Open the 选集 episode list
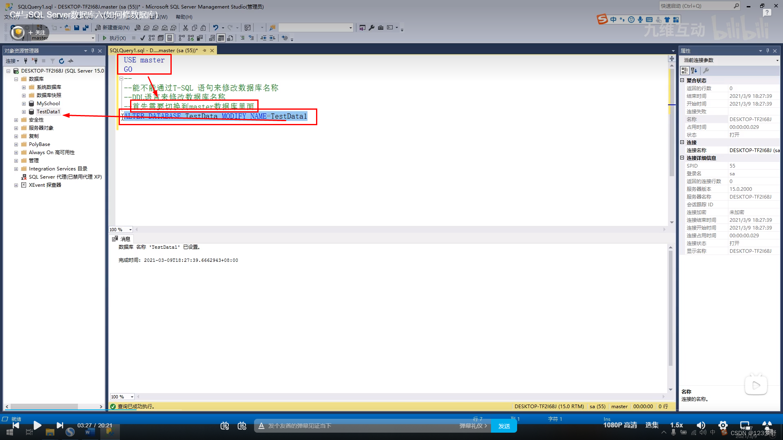The image size is (783, 440). pos(652,425)
